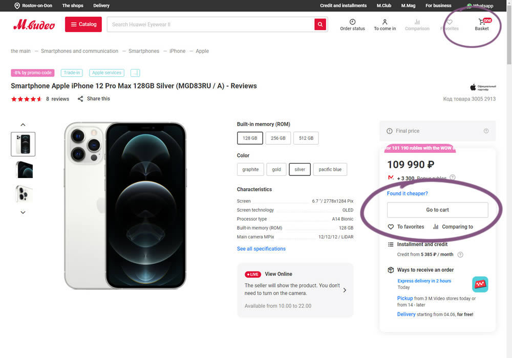
Task: Open the Favorites heart in header
Action: point(449,22)
